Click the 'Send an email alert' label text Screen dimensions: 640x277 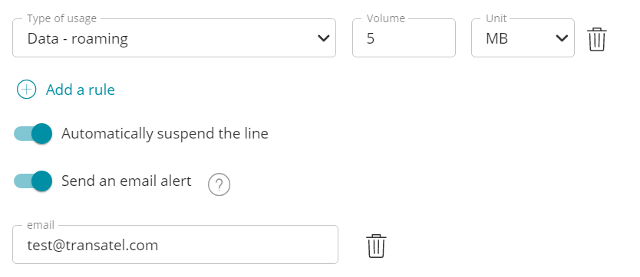tap(127, 181)
